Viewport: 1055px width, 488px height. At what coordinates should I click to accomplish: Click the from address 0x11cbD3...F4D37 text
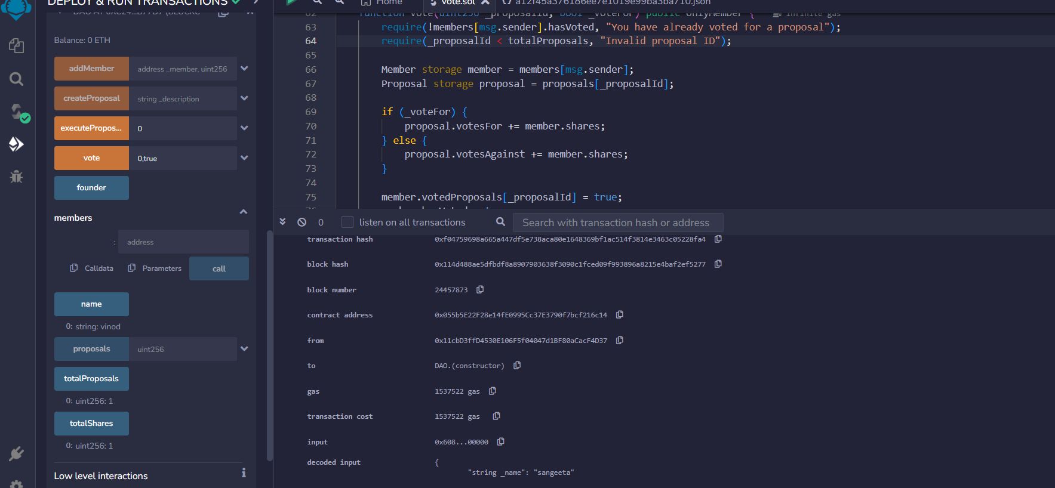[521, 341]
